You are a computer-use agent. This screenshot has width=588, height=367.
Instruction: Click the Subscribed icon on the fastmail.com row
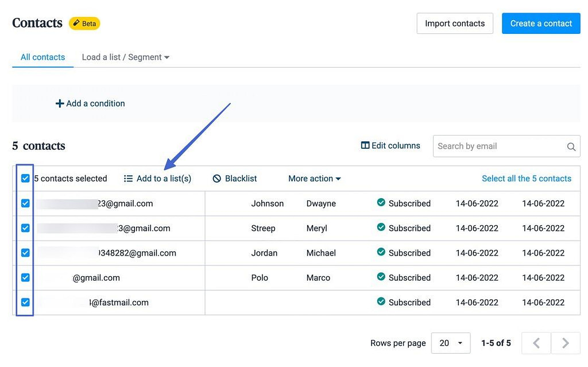(381, 302)
